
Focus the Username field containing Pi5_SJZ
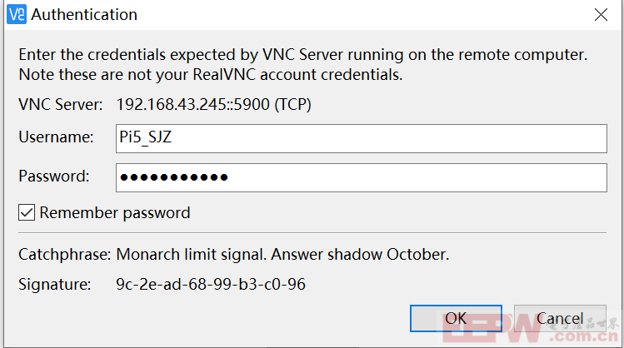[x=362, y=138]
